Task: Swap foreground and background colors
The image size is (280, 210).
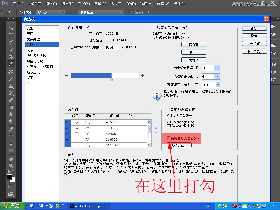Action: (x=13, y=171)
